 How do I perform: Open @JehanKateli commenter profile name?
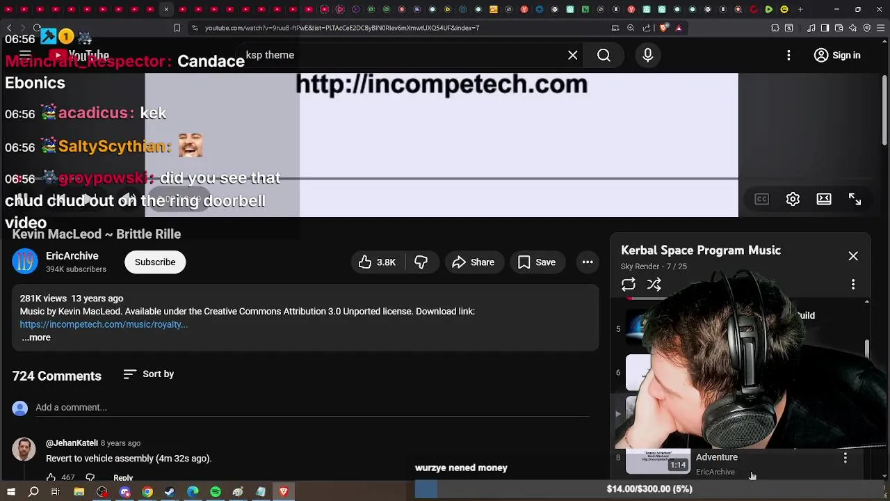tap(72, 443)
